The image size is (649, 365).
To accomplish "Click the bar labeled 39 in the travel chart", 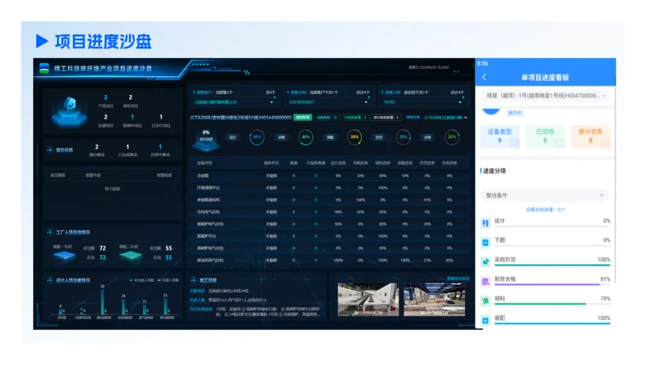I will pyautogui.click(x=102, y=302).
